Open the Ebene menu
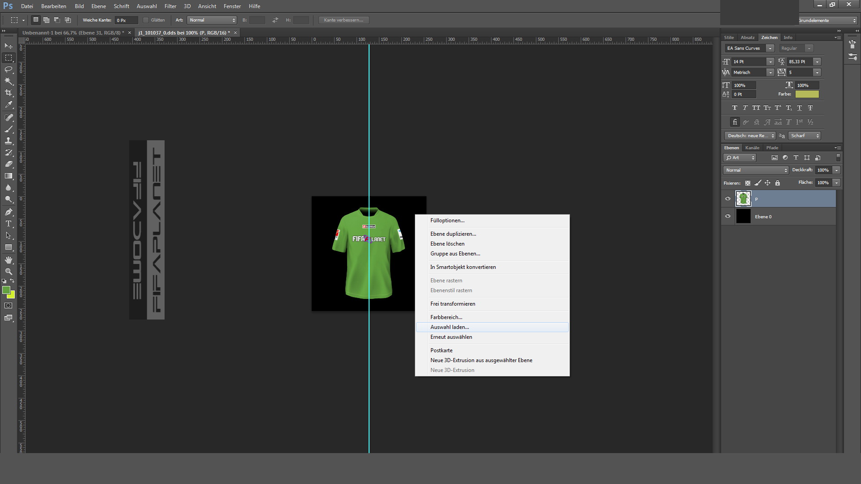This screenshot has height=484, width=861. (99, 6)
